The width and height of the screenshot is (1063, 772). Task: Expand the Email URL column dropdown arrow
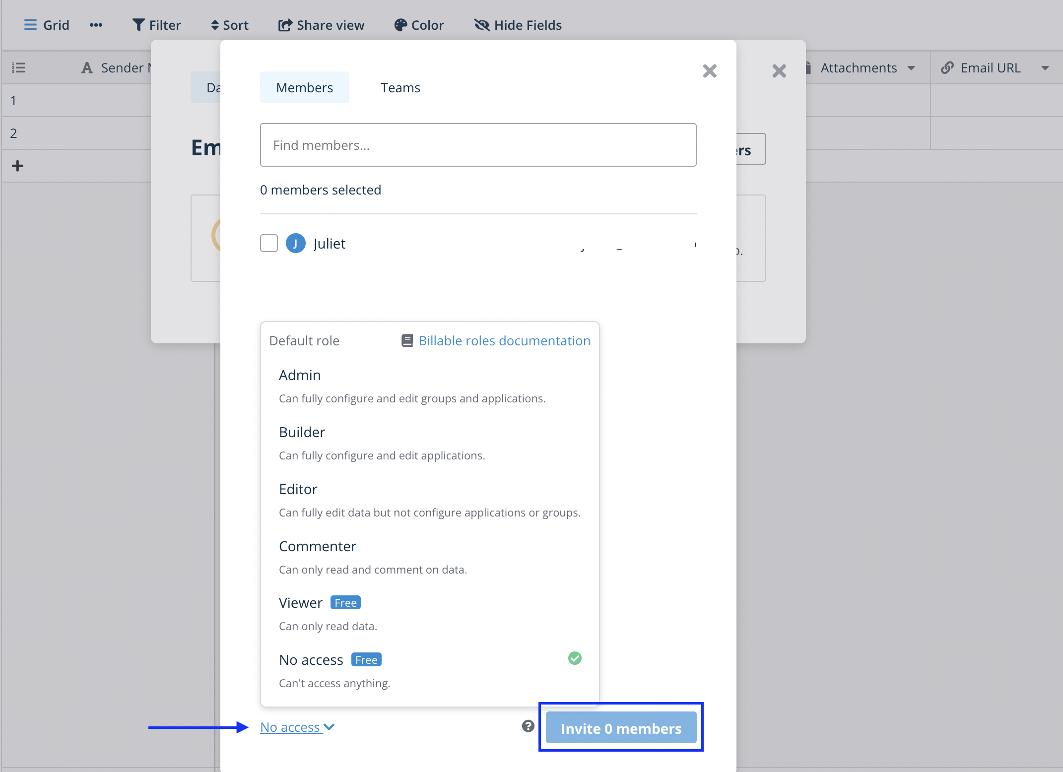pos(1045,68)
